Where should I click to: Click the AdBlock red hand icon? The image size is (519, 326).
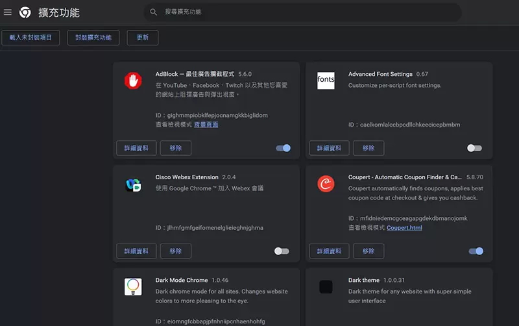point(133,81)
